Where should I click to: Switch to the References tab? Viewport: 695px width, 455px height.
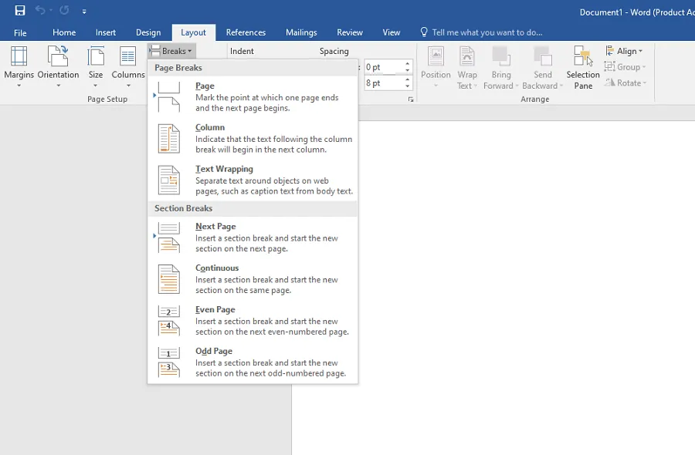(246, 32)
